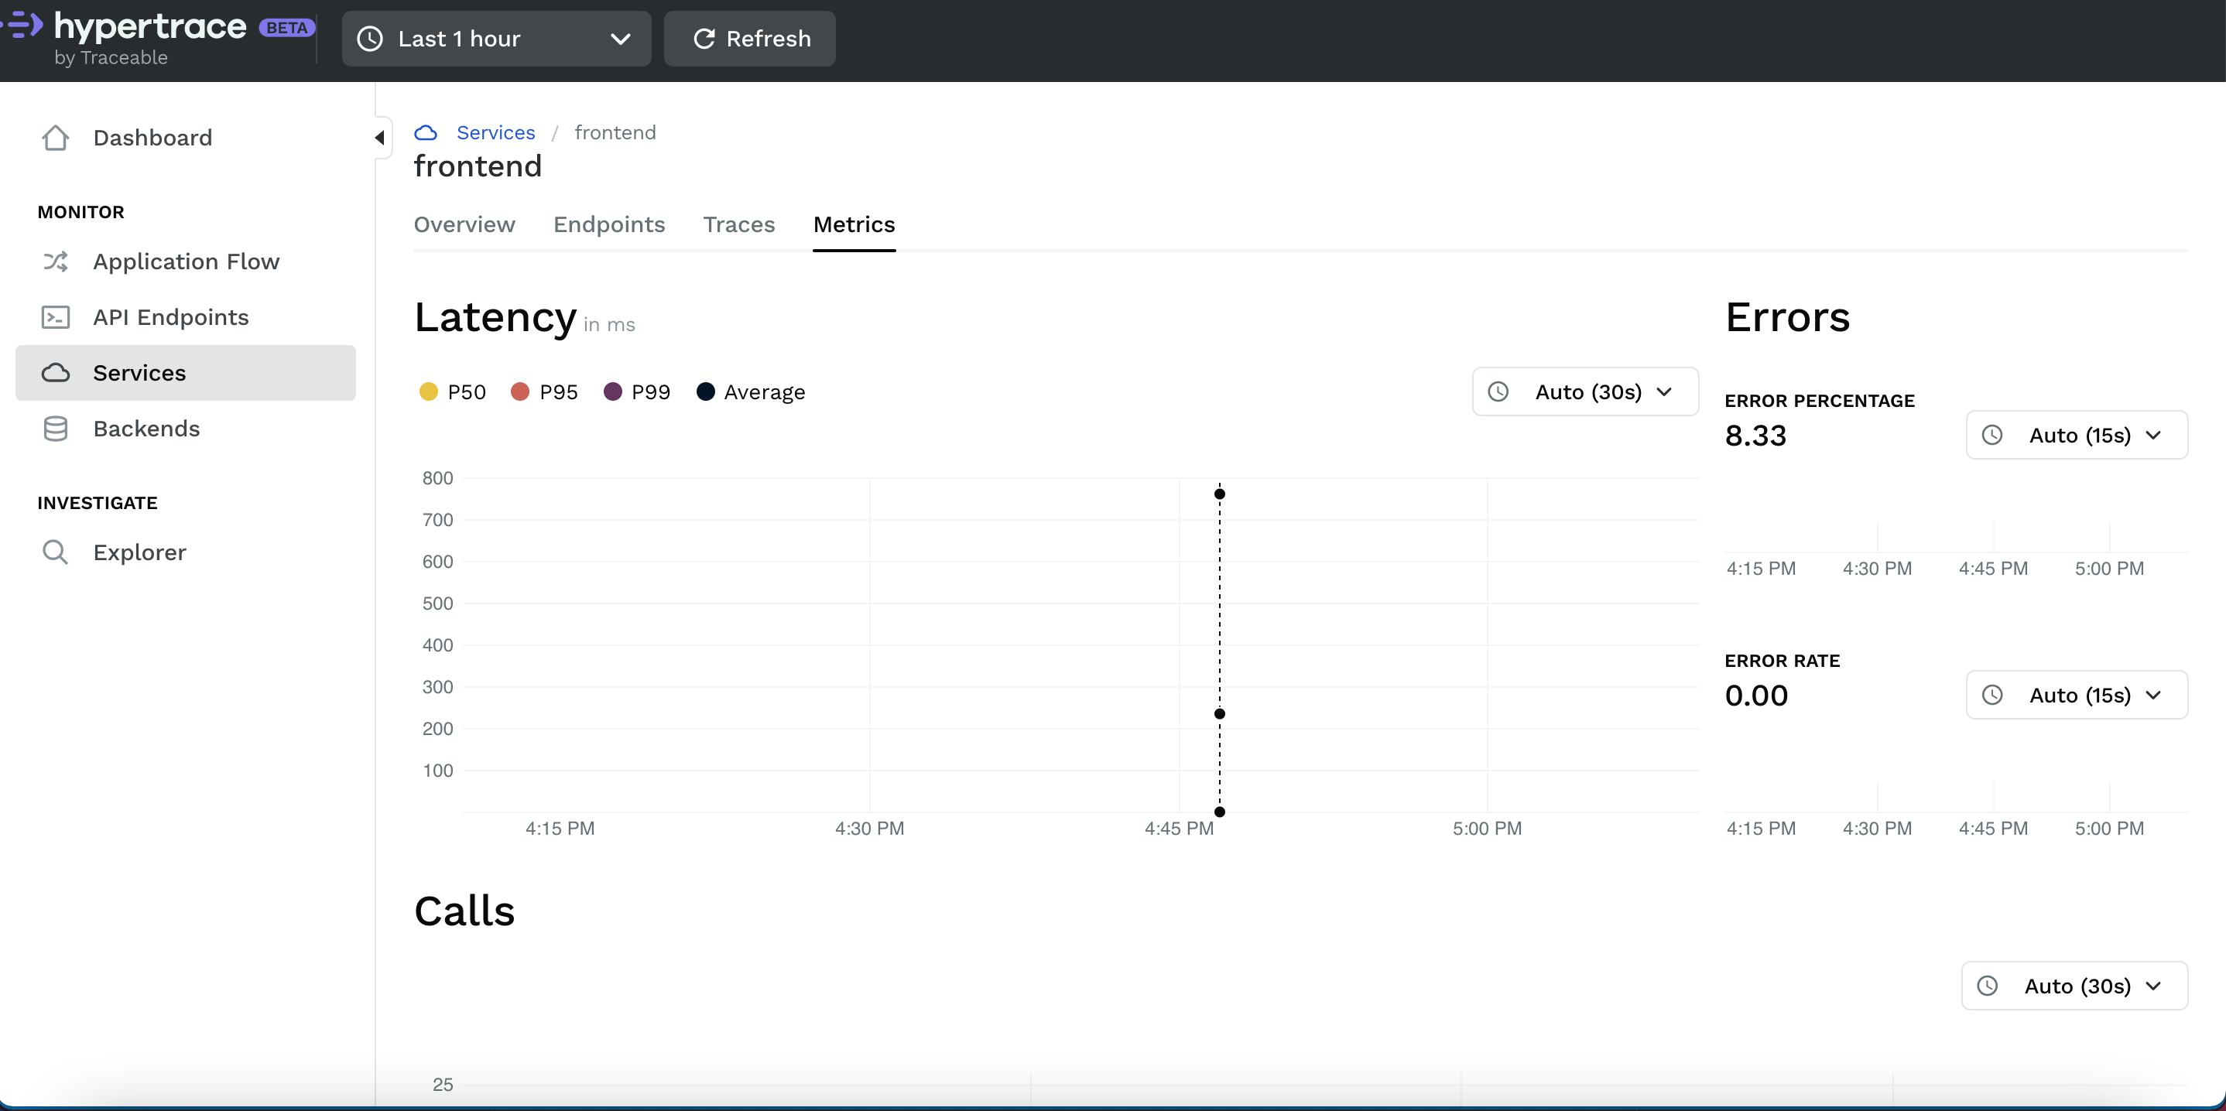Select Services in the sidebar
The height and width of the screenshot is (1111, 2226).
[186, 373]
